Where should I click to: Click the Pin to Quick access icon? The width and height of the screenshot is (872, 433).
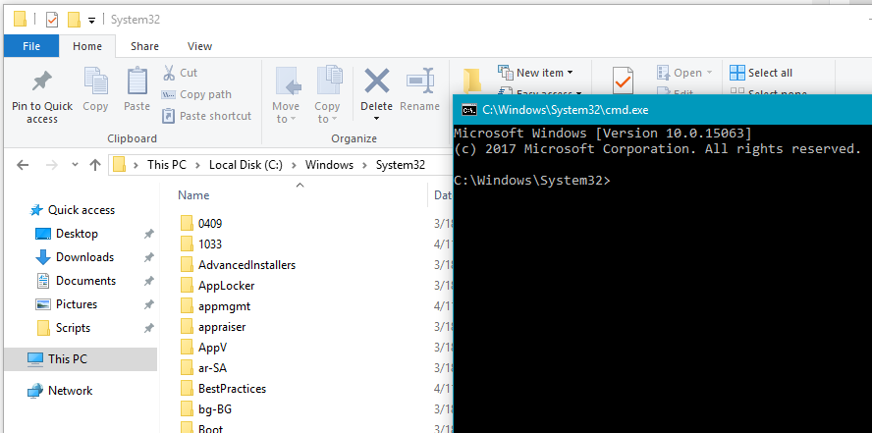pos(41,83)
